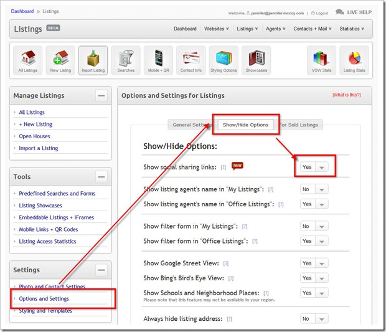Screen dimensions: 386x332
Task: Switch to the For Sold Listings tab
Action: (x=299, y=125)
